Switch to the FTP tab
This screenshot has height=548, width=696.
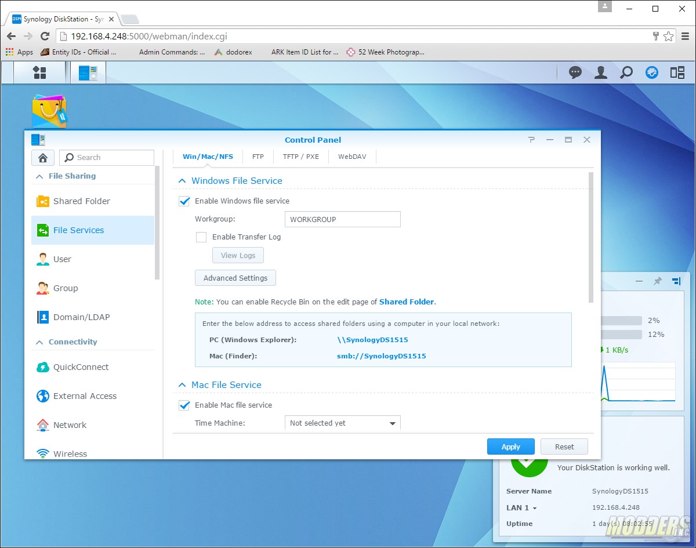(258, 157)
